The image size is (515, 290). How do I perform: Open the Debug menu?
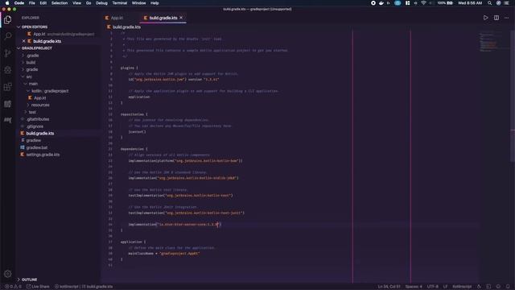(x=101, y=3)
